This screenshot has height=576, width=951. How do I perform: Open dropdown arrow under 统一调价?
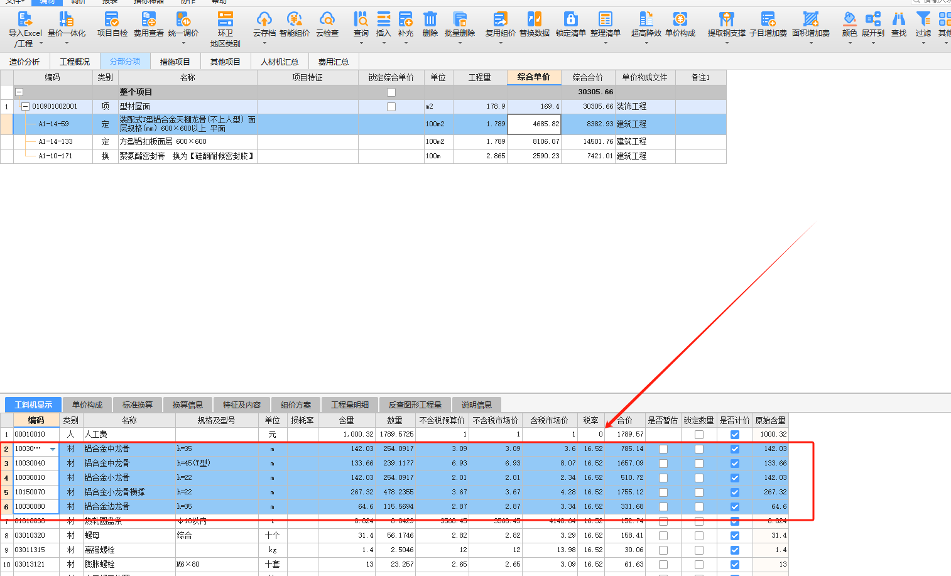[x=183, y=43]
